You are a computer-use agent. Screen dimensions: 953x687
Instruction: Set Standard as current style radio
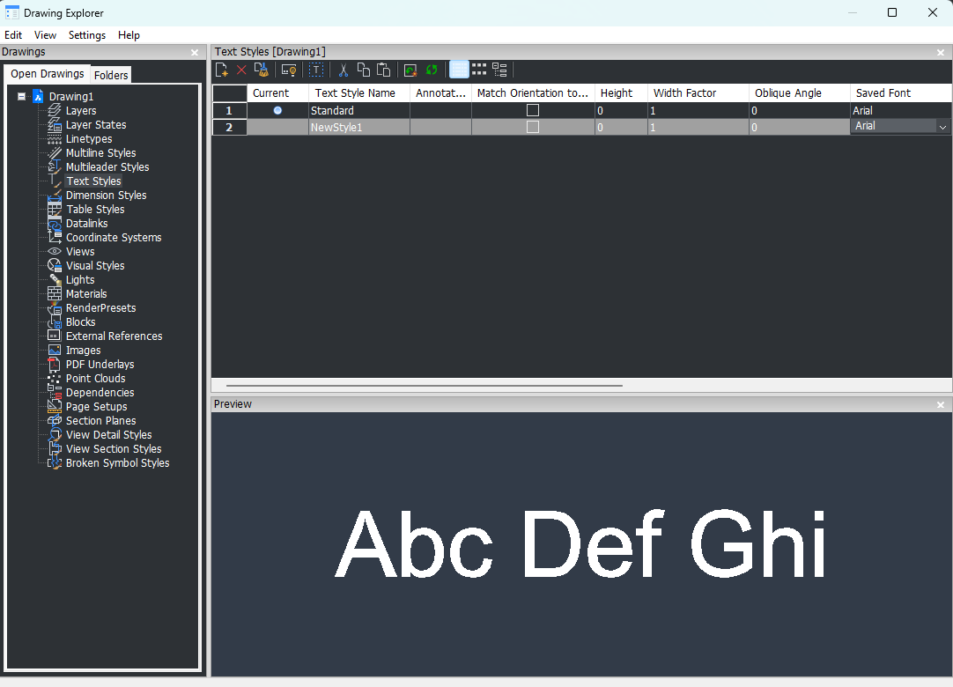point(277,110)
